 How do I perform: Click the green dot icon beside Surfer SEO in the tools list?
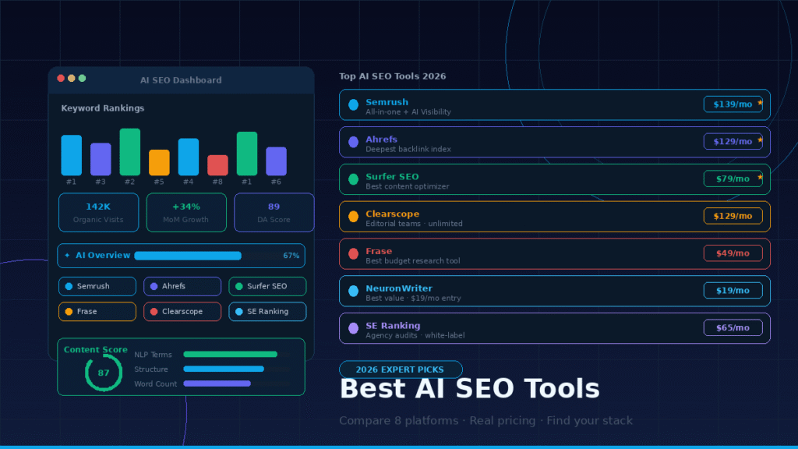(x=353, y=179)
